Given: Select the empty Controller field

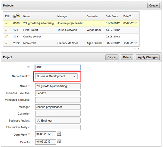Looking at the screenshot, I should pyautogui.click(x=58, y=114).
